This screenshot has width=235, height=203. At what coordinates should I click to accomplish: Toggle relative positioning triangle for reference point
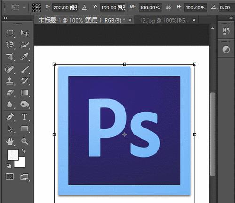(x=85, y=8)
